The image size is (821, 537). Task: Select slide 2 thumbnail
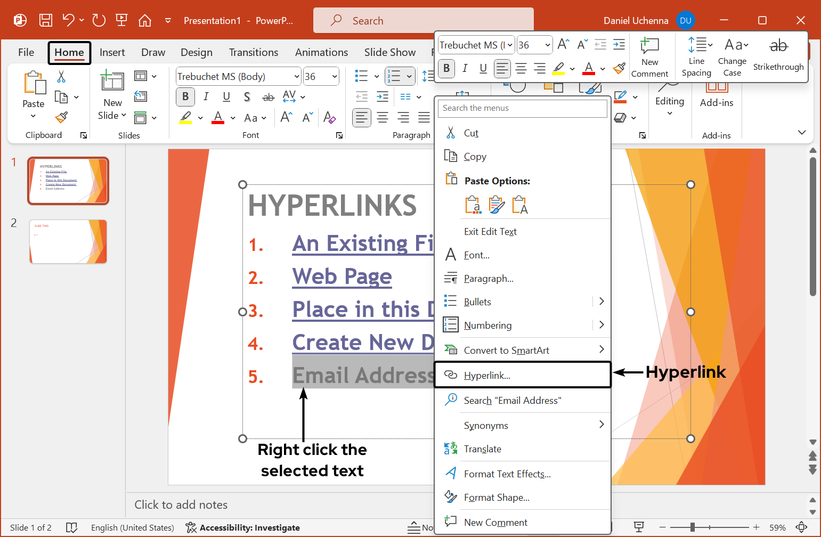click(68, 241)
